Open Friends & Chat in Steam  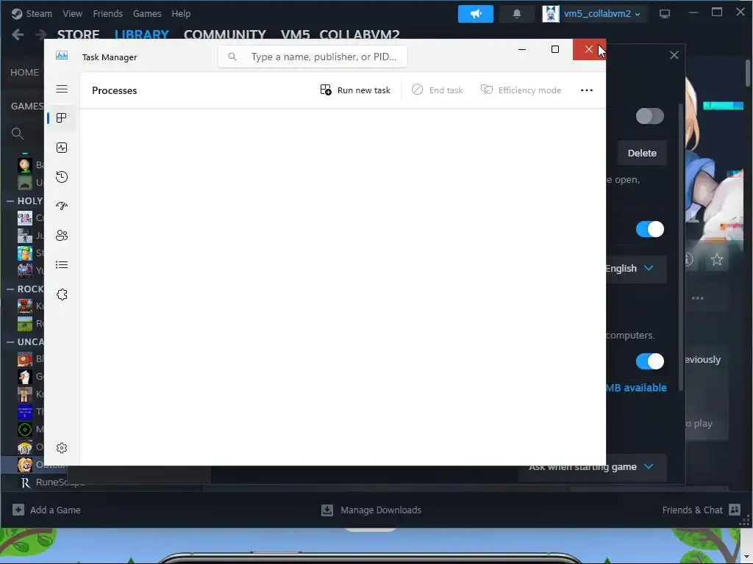pyautogui.click(x=701, y=510)
